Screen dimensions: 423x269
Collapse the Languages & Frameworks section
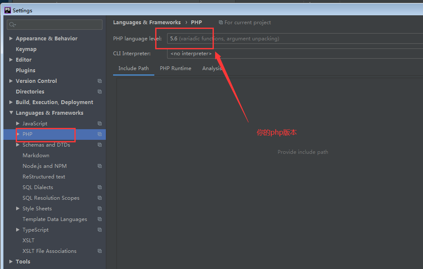click(x=11, y=113)
